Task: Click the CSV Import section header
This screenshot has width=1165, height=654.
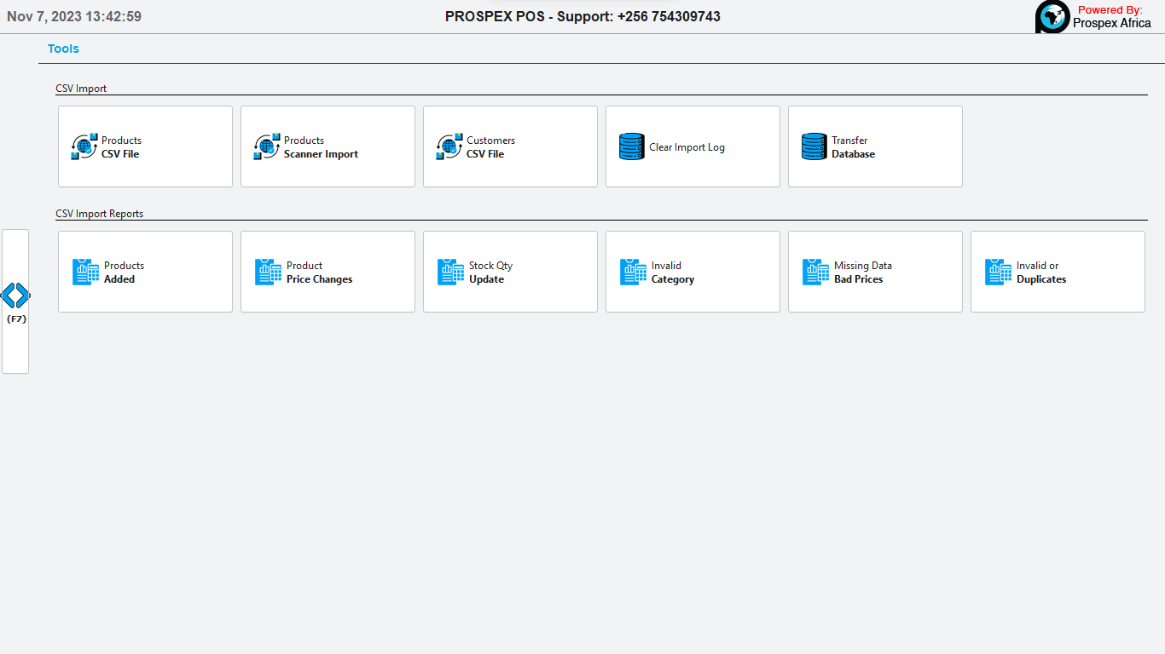Action: [81, 89]
